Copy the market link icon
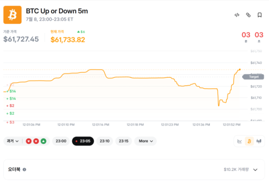The width and height of the screenshot is (269, 184). click(248, 15)
